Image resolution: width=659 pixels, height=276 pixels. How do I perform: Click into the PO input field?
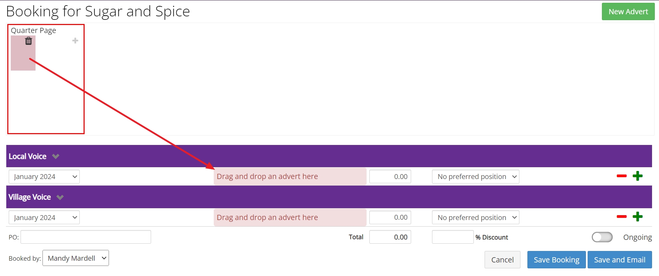[86, 237]
